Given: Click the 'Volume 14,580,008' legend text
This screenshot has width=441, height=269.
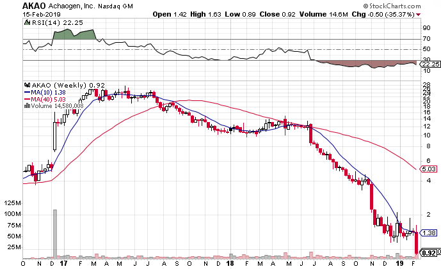Looking at the screenshot, I should click(x=57, y=106).
